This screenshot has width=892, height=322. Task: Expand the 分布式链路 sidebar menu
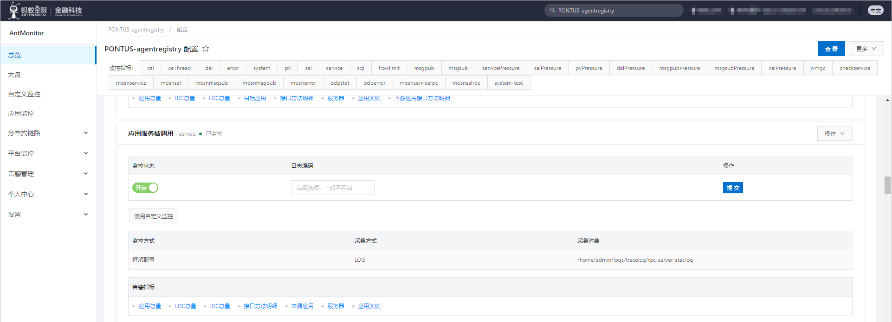click(x=48, y=133)
